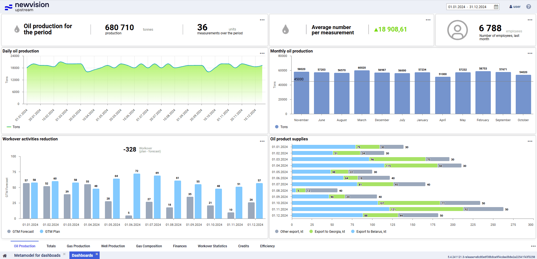
Task: Open the calendar date picker icon
Action: [496, 7]
